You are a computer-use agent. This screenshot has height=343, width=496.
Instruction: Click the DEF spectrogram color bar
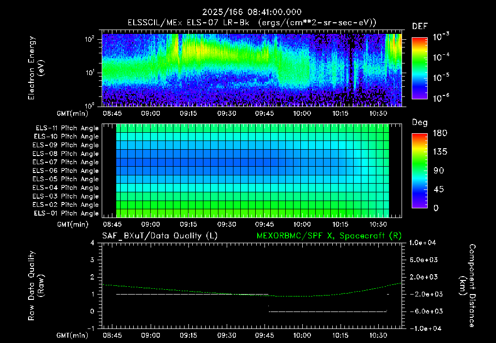click(x=419, y=68)
